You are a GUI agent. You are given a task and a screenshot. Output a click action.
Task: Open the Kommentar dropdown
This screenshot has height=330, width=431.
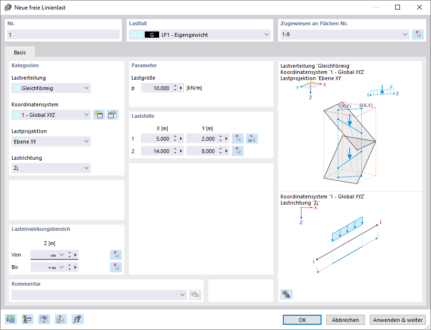pos(182,295)
